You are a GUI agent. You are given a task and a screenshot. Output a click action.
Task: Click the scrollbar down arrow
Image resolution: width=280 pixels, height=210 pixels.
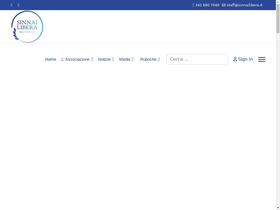click(x=278, y=208)
